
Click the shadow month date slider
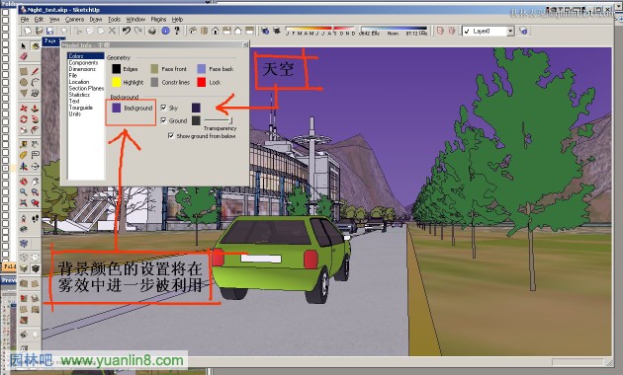pos(319,29)
